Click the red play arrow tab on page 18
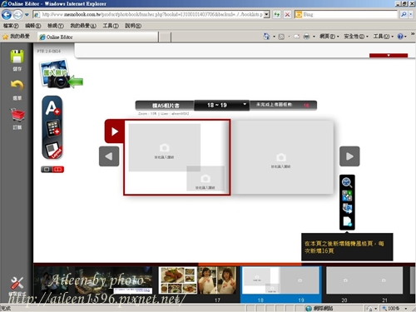Screen dimensions: 416x312 114,131
